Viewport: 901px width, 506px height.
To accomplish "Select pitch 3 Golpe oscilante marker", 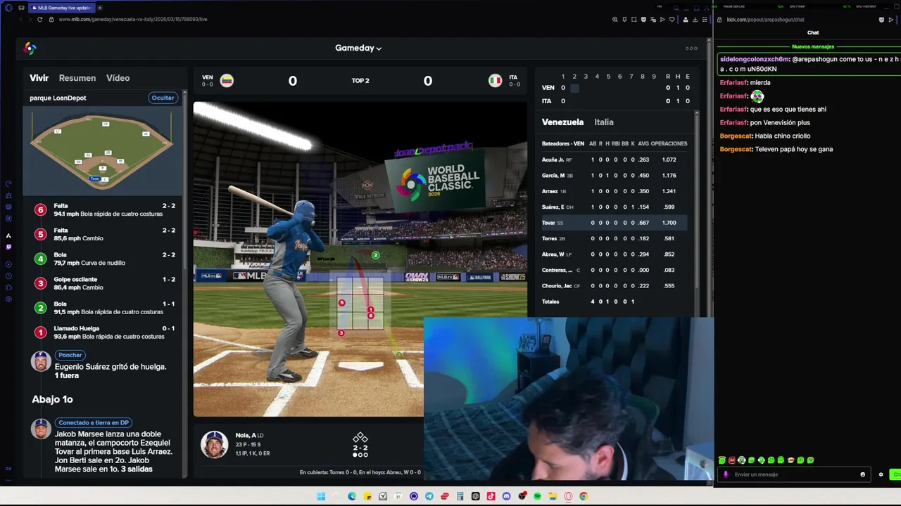I will tap(41, 283).
